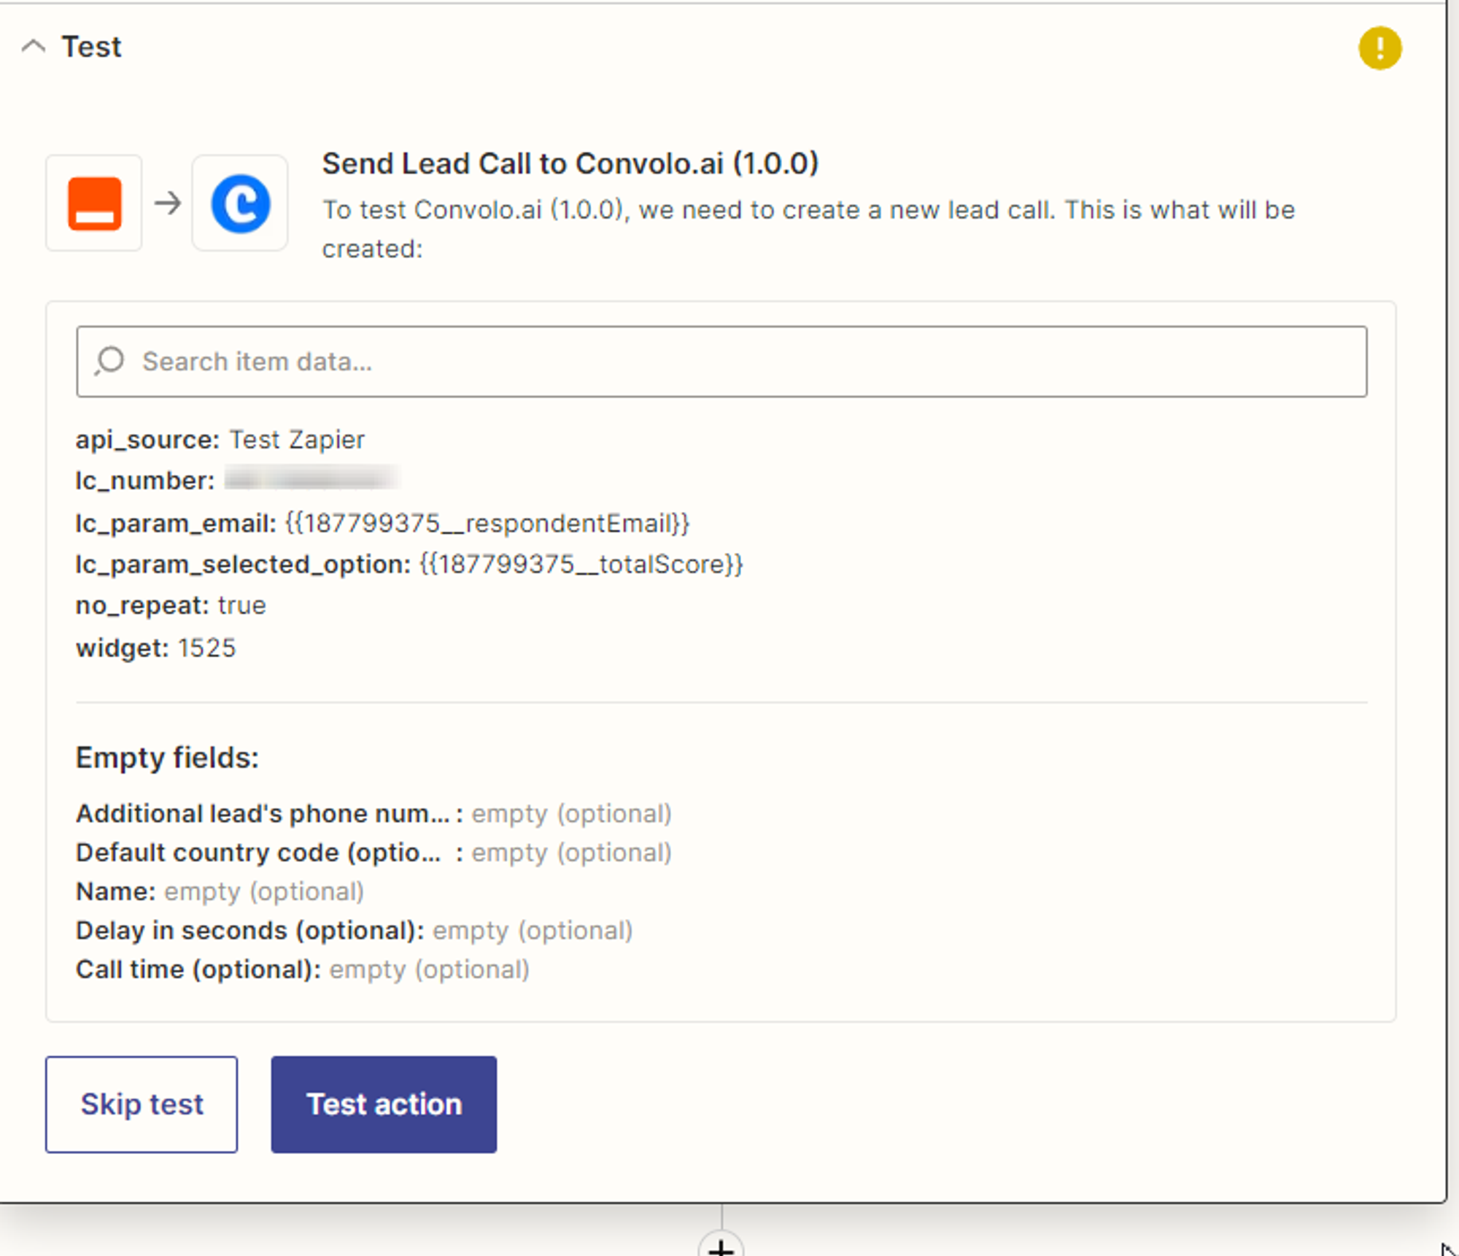
Task: Select the blue Convolo.ai app icon
Action: click(x=240, y=203)
